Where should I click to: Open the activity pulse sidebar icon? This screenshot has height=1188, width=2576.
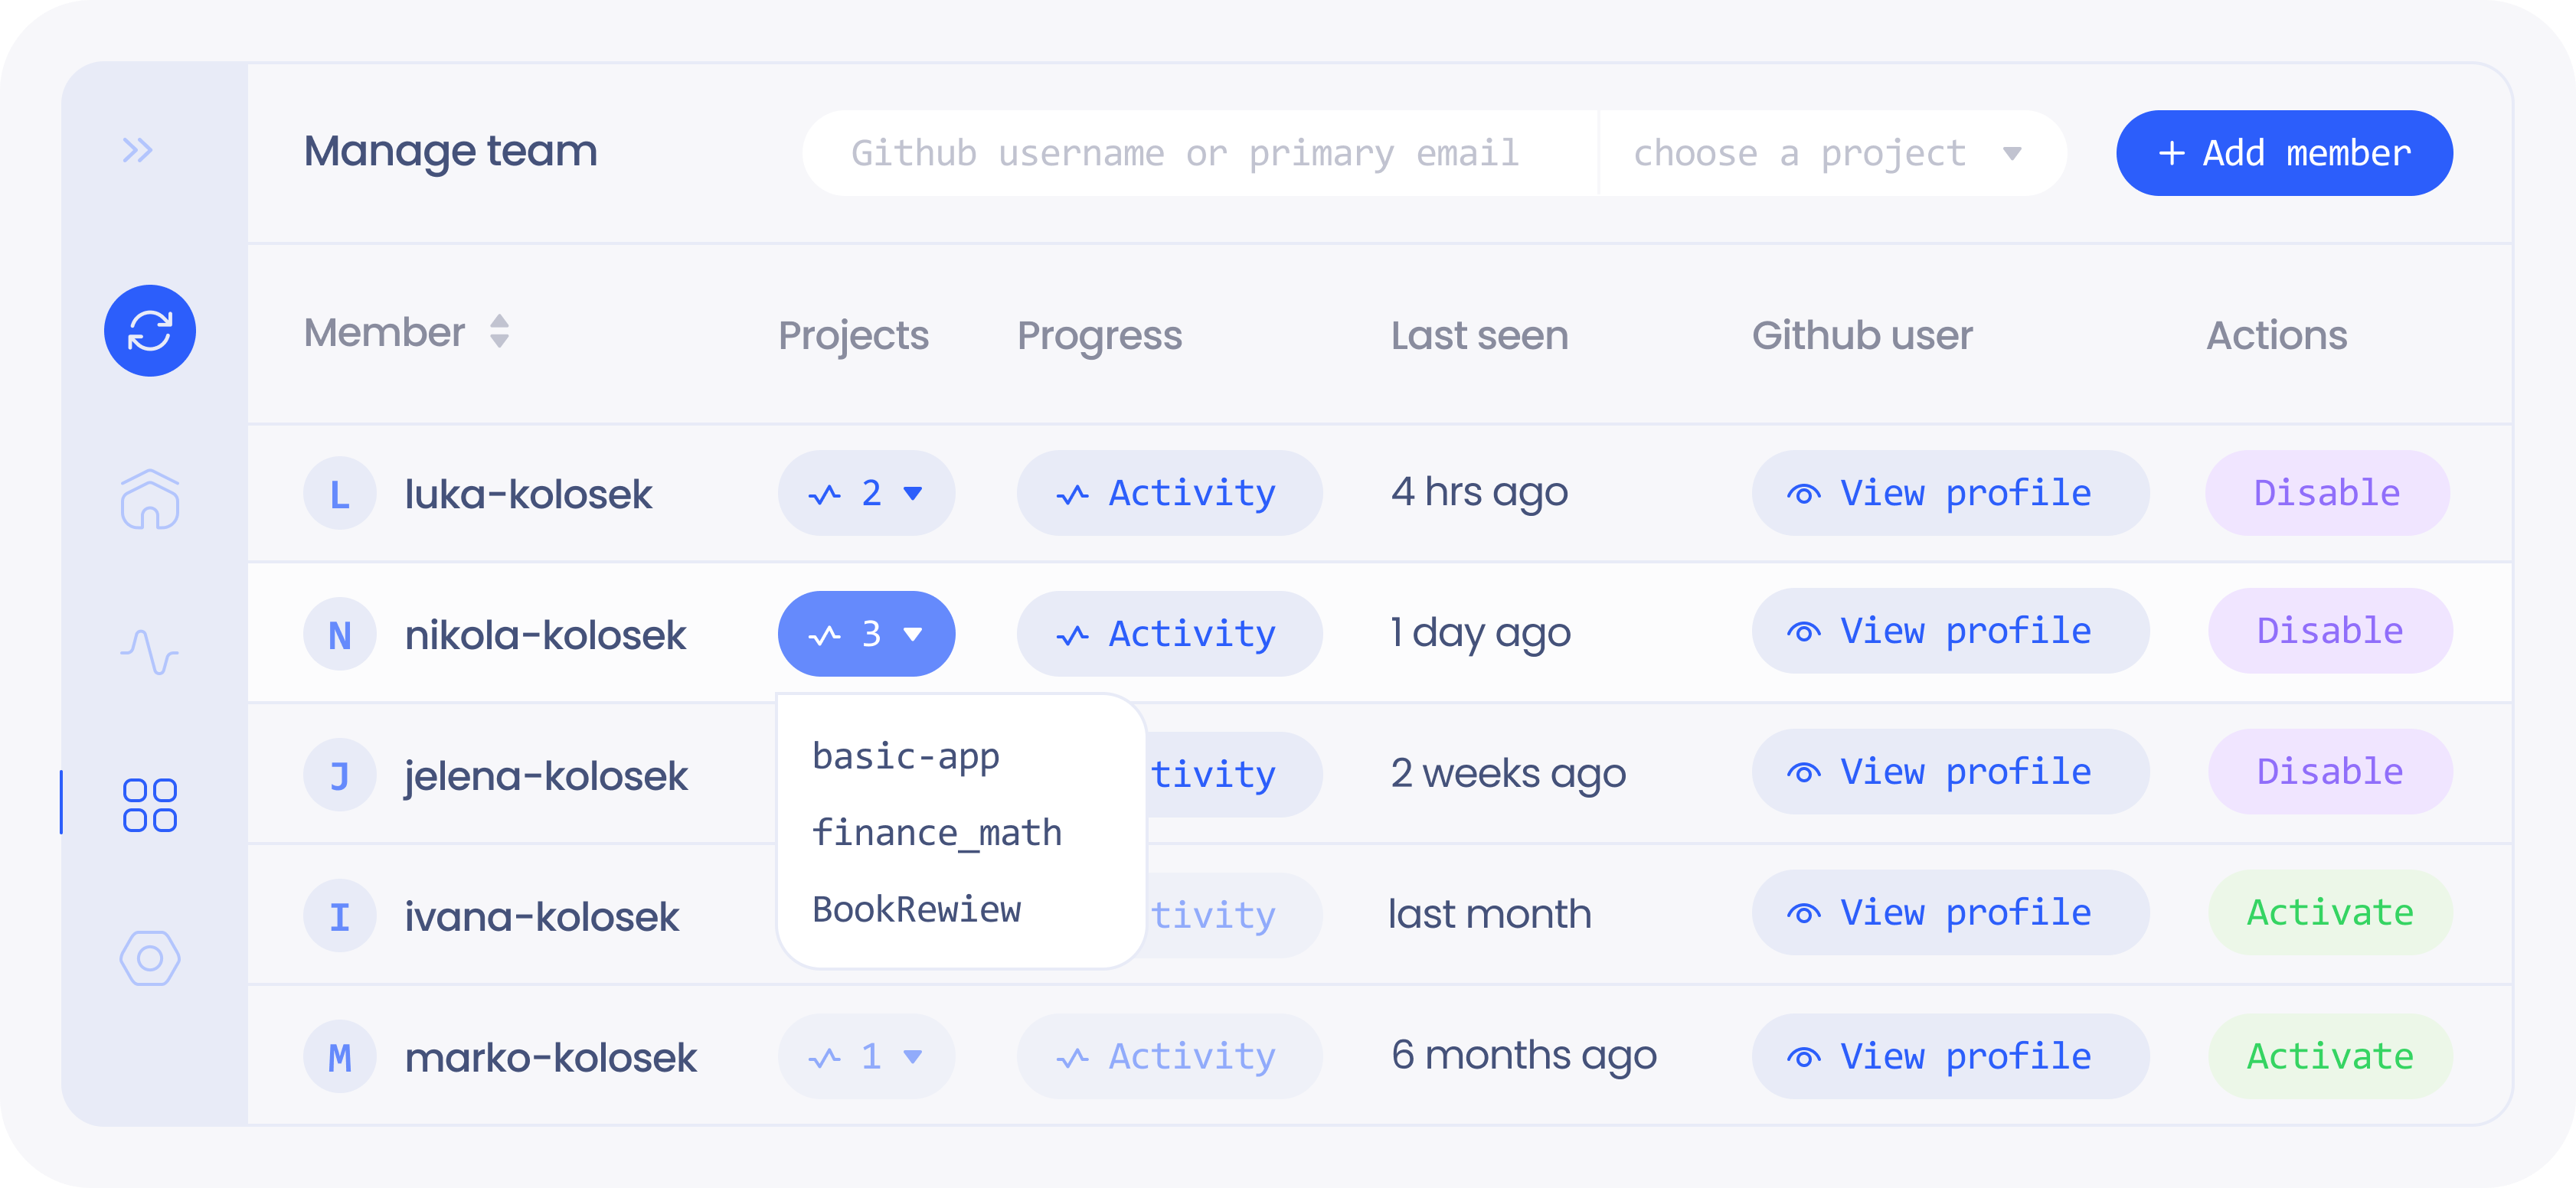[150, 652]
